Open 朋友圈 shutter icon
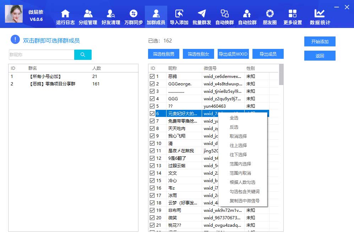This screenshot has width=354, height=248. pyautogui.click(x=270, y=14)
